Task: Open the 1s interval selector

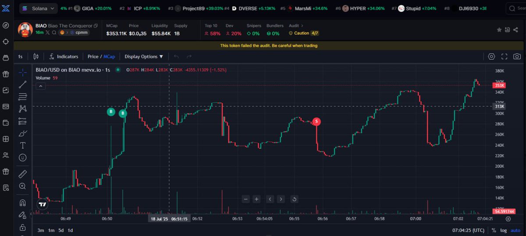Action: click(20, 57)
